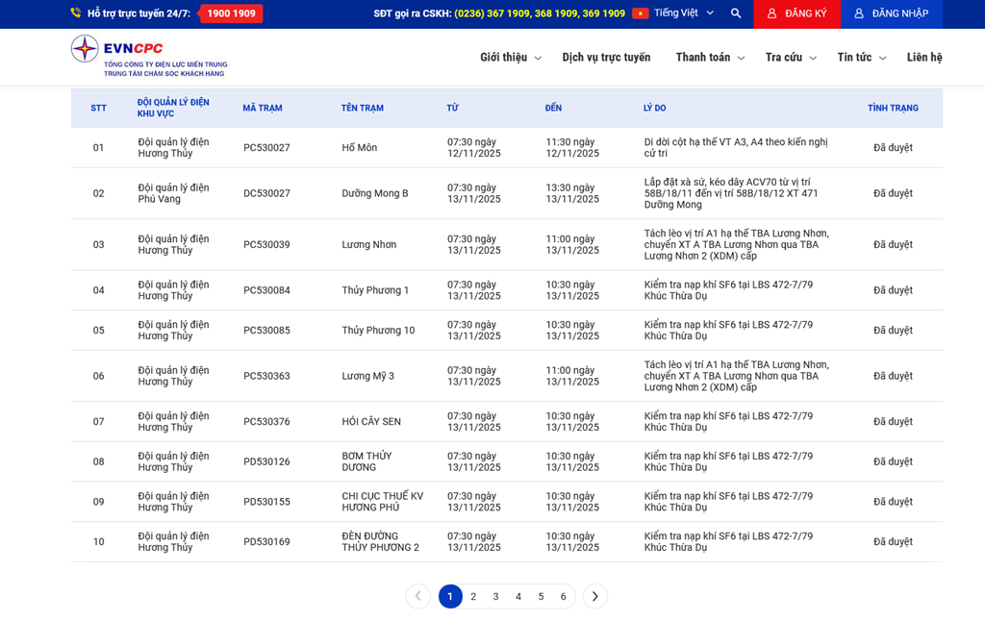Click the previous page arrow

(x=417, y=596)
